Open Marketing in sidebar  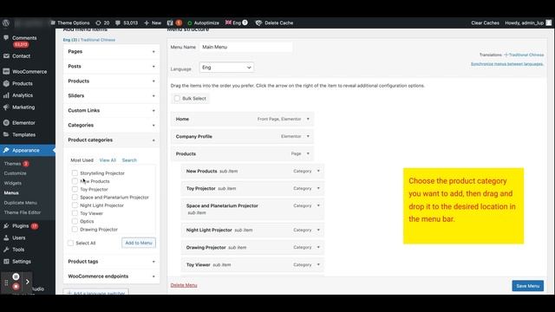click(23, 107)
